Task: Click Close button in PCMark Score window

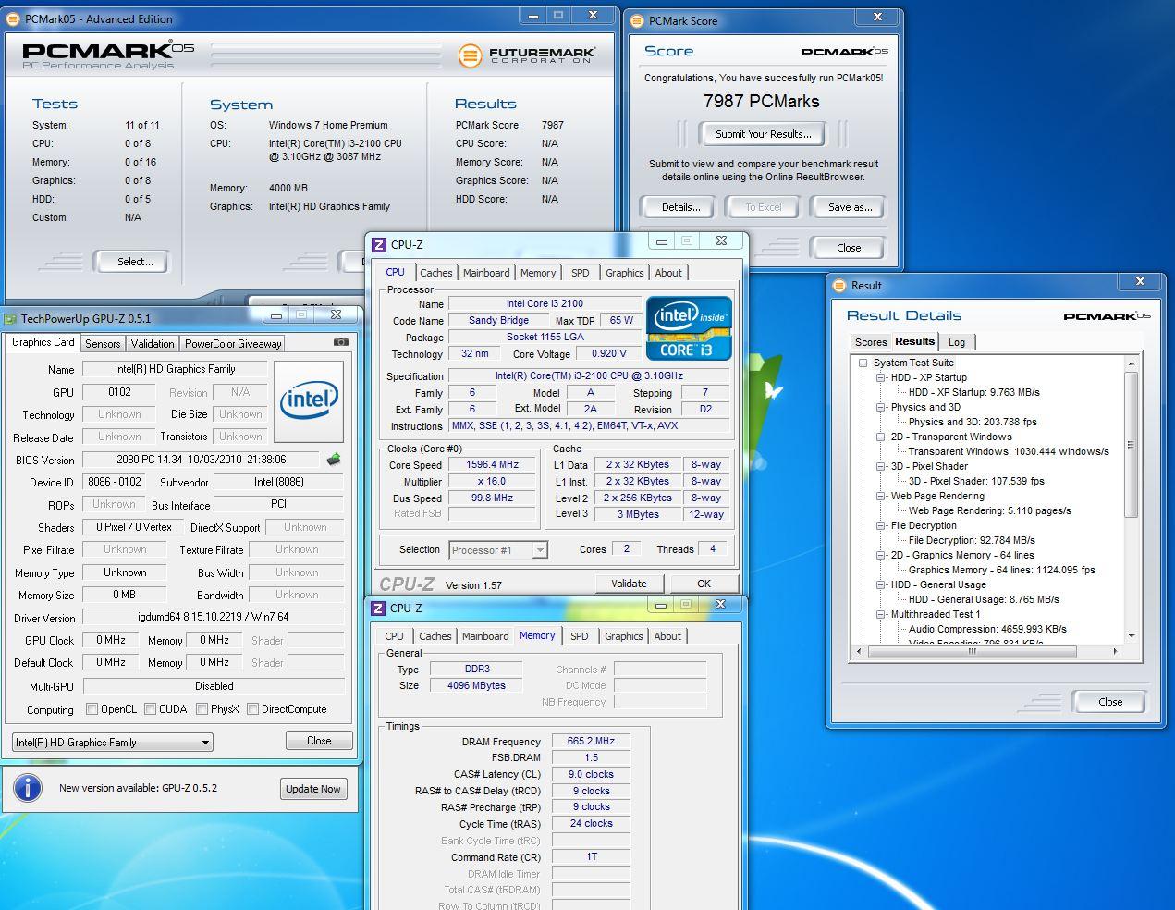Action: click(849, 248)
